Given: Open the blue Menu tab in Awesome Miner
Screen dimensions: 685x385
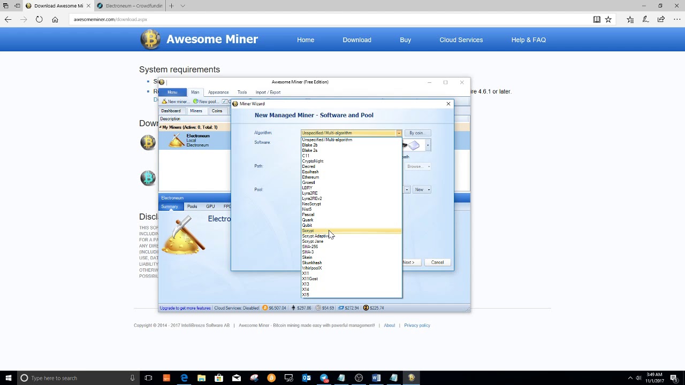Looking at the screenshot, I should coord(172,93).
